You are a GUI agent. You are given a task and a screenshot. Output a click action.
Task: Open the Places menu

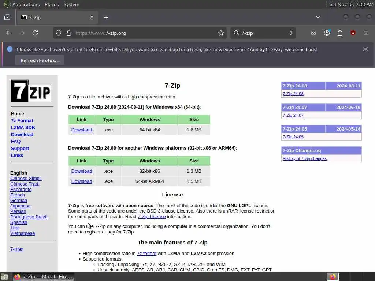pos(52,4)
